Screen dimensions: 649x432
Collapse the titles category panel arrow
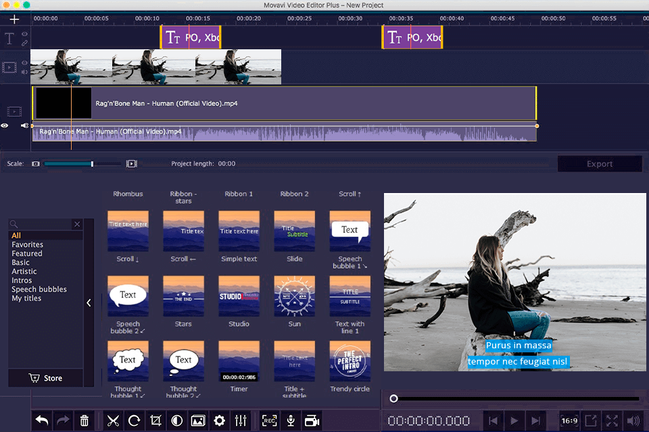click(89, 303)
